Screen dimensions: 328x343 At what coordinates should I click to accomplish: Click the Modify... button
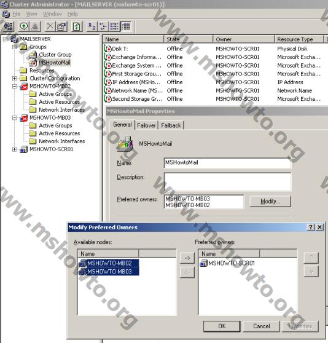click(x=270, y=201)
